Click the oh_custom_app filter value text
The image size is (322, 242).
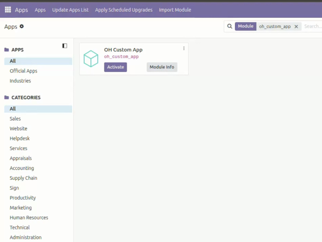tap(275, 26)
